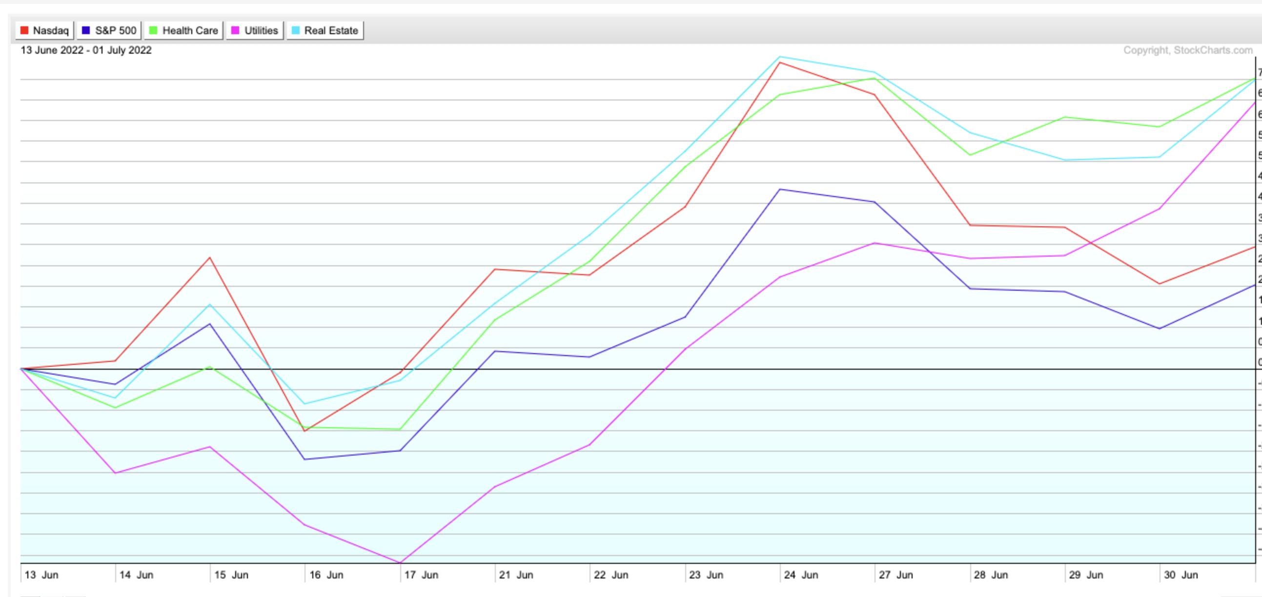
Task: Click the 17 Jun axis date label
Action: (421, 575)
